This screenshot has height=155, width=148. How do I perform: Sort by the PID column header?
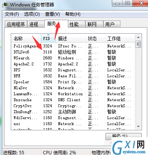coord(48,38)
